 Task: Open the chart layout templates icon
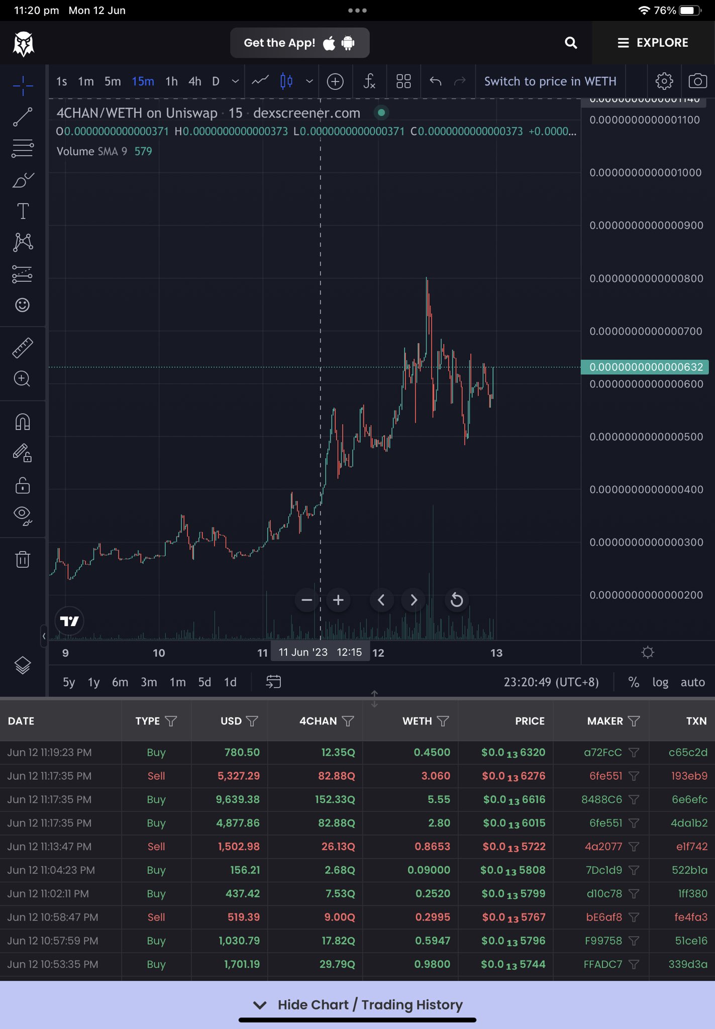pos(403,81)
